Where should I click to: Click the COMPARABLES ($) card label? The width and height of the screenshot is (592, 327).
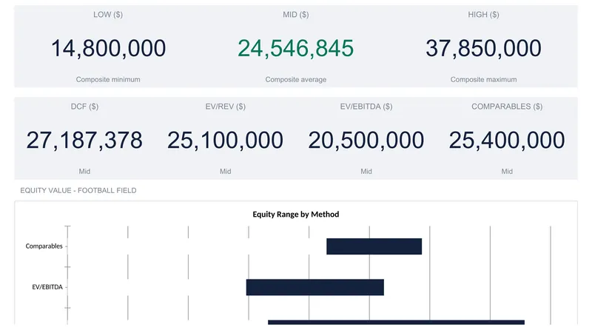point(507,107)
